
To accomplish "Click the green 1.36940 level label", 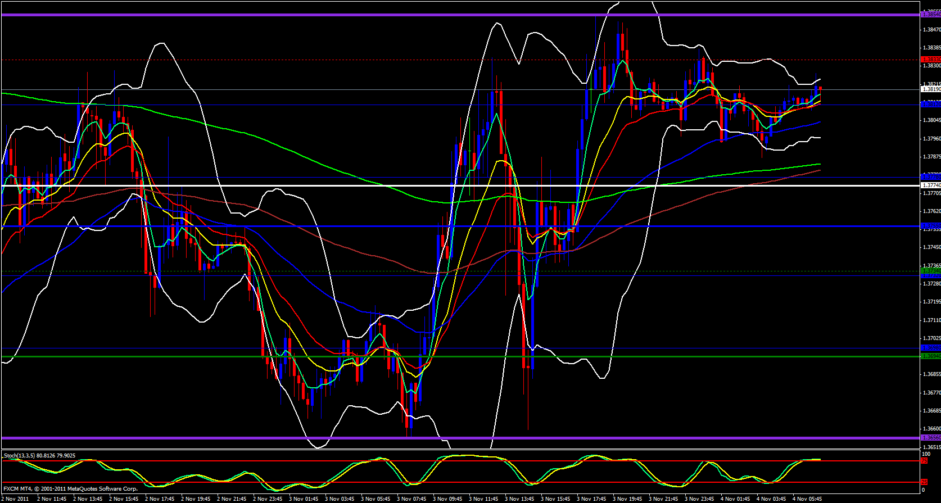I will click(x=930, y=356).
